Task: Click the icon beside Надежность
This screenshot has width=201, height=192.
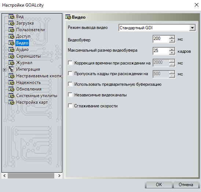Action: (x=11, y=82)
